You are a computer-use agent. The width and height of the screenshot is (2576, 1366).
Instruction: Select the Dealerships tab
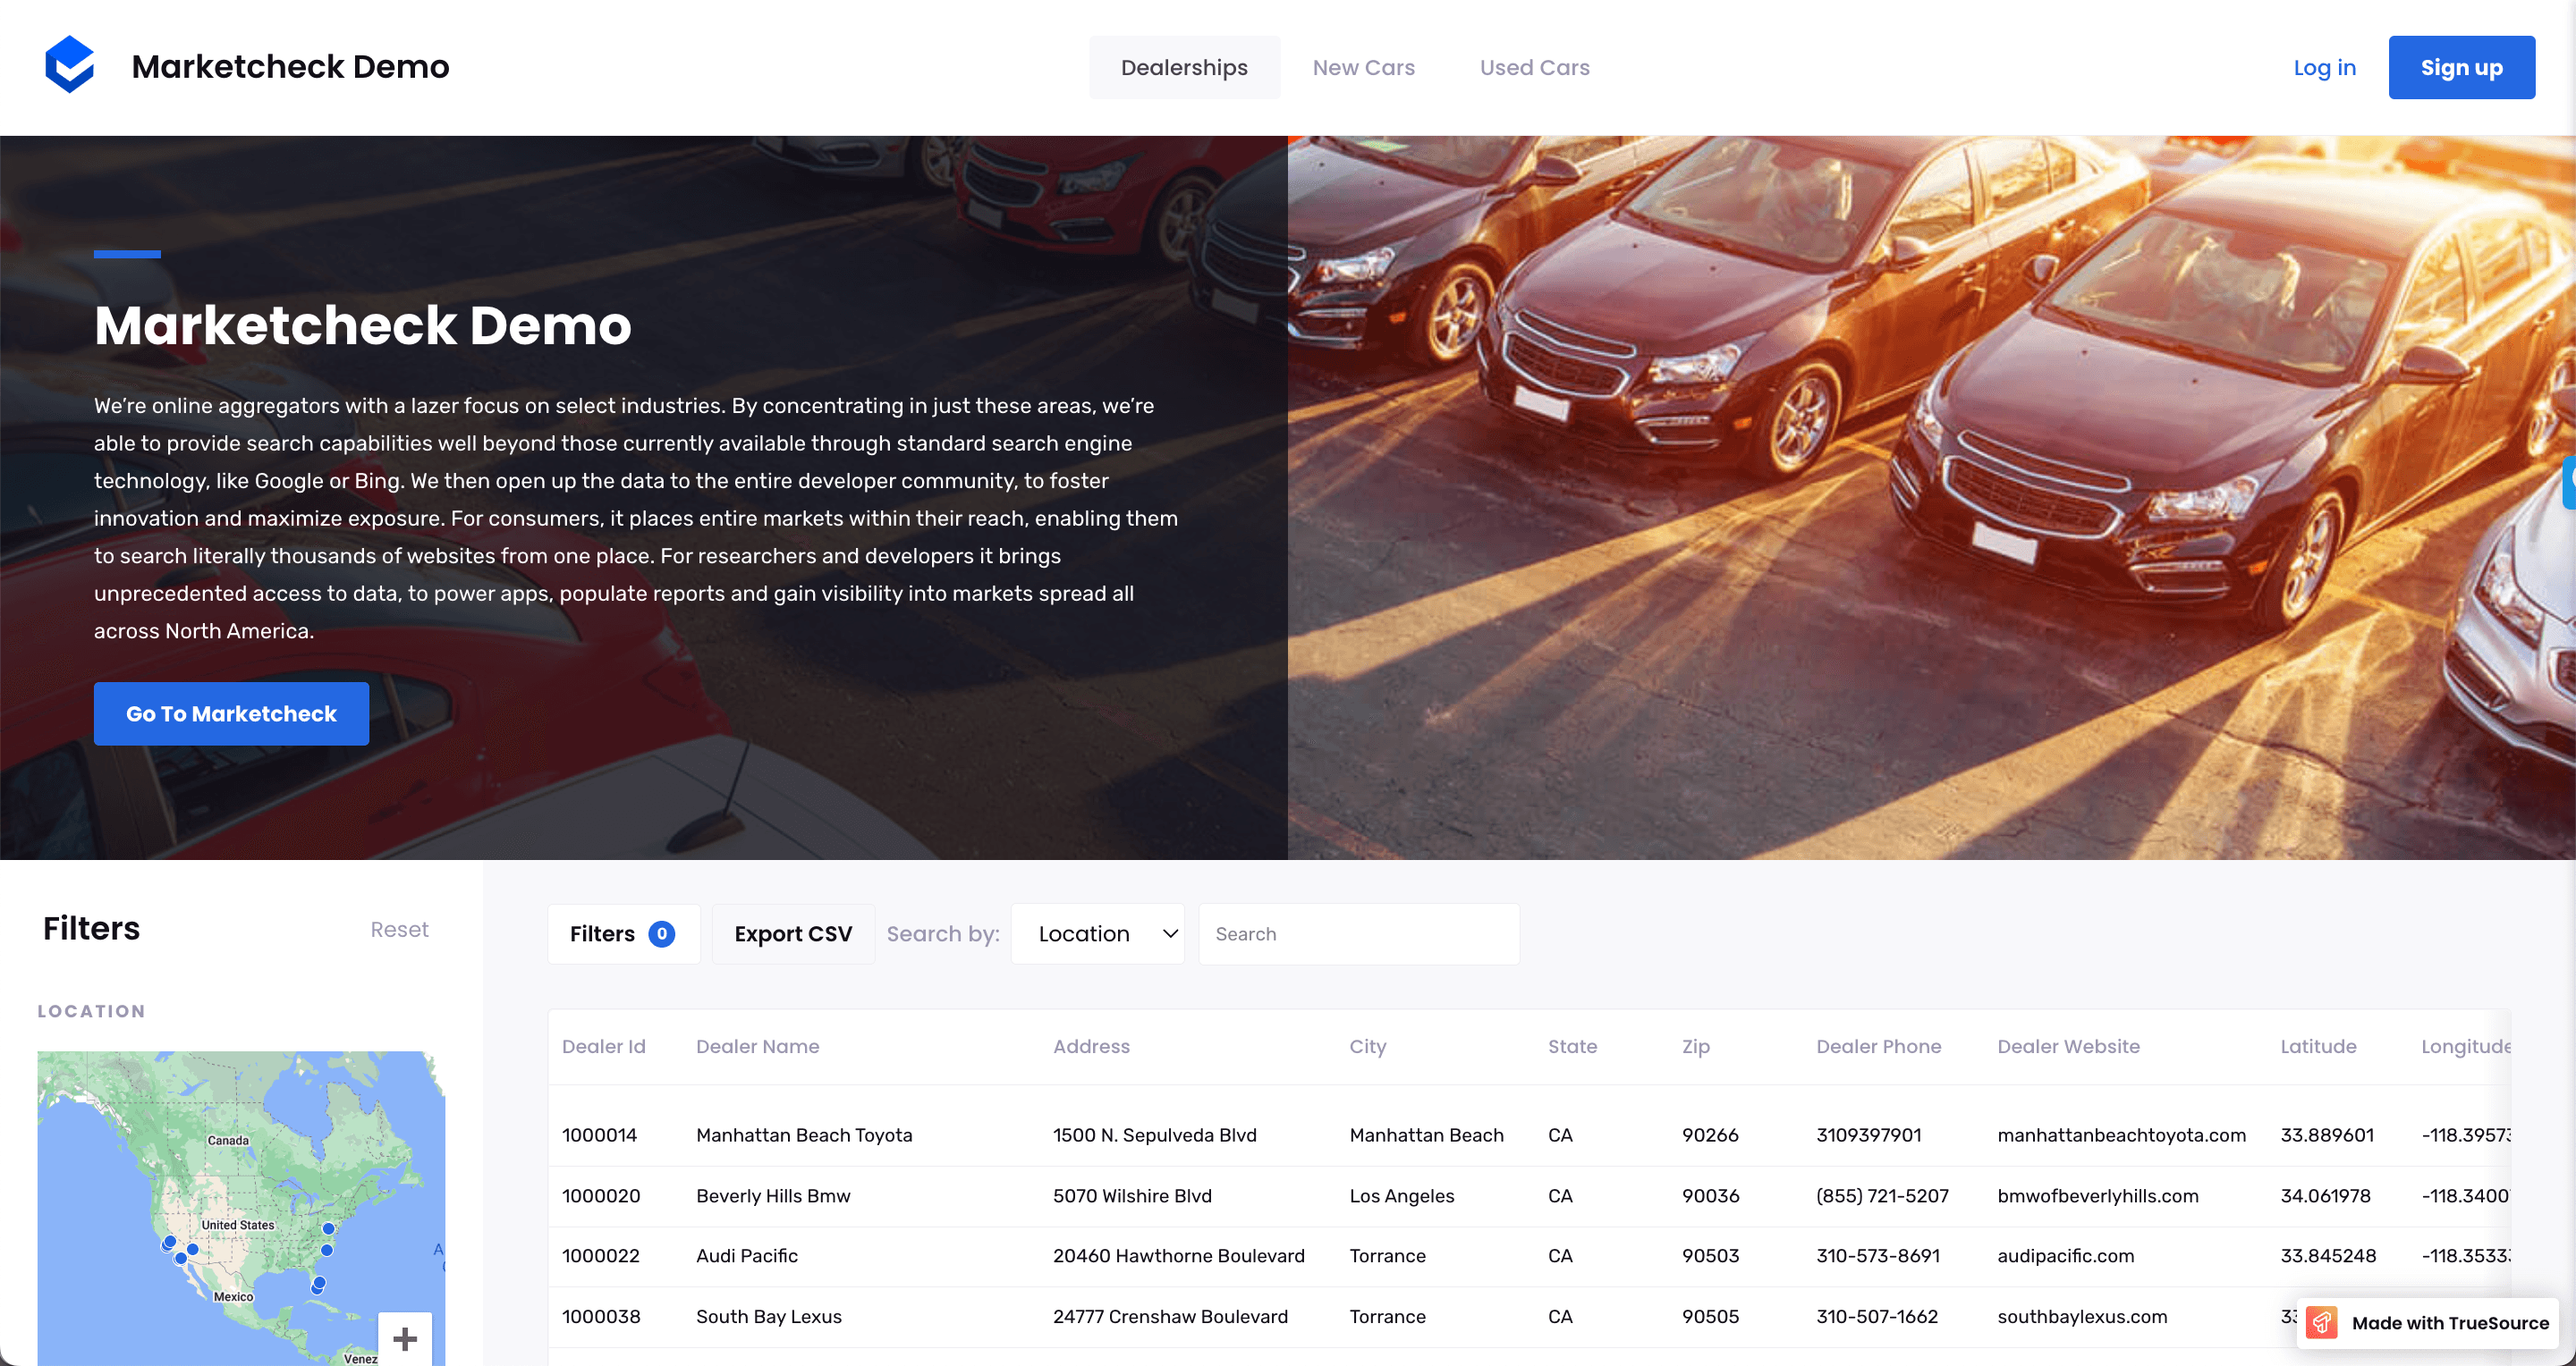pyautogui.click(x=1184, y=67)
